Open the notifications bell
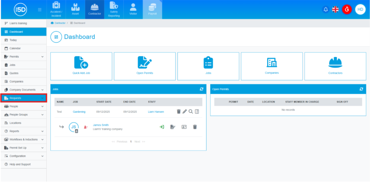 tap(326, 9)
